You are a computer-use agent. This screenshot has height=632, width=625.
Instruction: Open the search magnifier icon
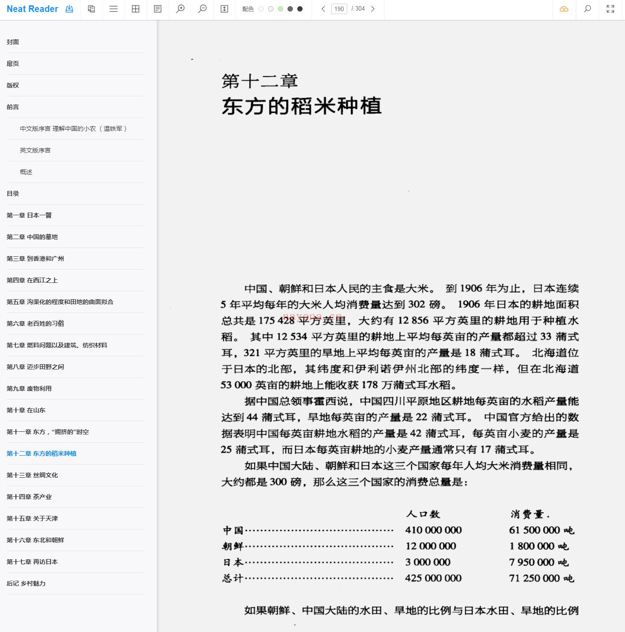[587, 9]
